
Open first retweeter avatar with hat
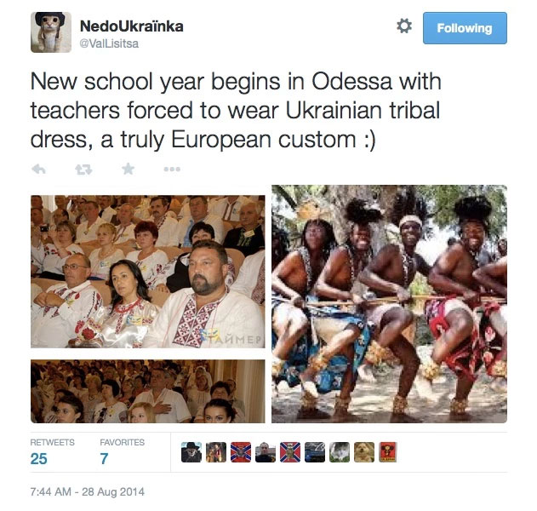click(x=191, y=452)
